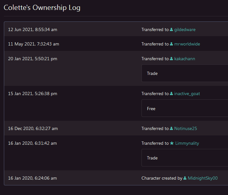Click the creator icon beside MidnightSky00

click(185, 178)
